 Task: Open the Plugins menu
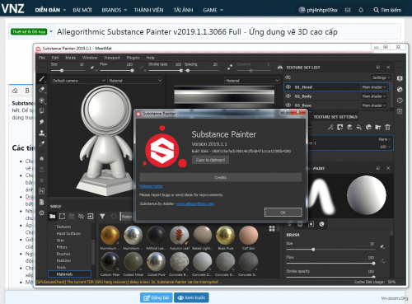[x=133, y=58]
